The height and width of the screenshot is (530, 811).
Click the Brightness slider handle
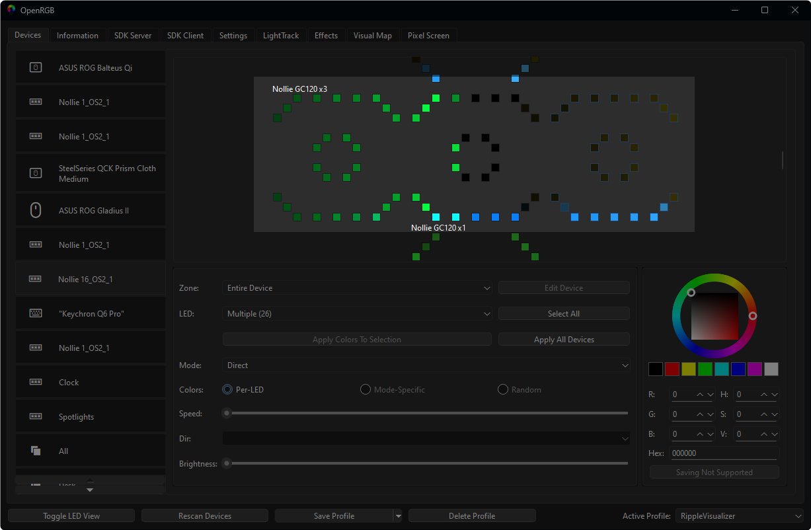coord(227,463)
